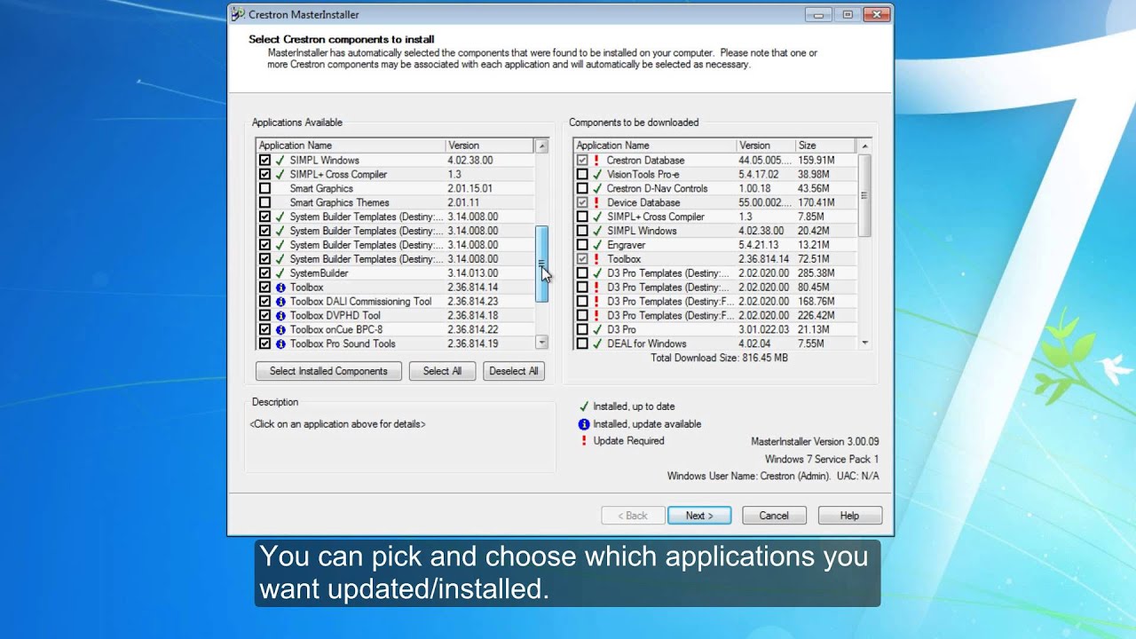This screenshot has height=639, width=1136.
Task: Click the Crestron MasterInstaller title bar icon
Action: pos(238,14)
